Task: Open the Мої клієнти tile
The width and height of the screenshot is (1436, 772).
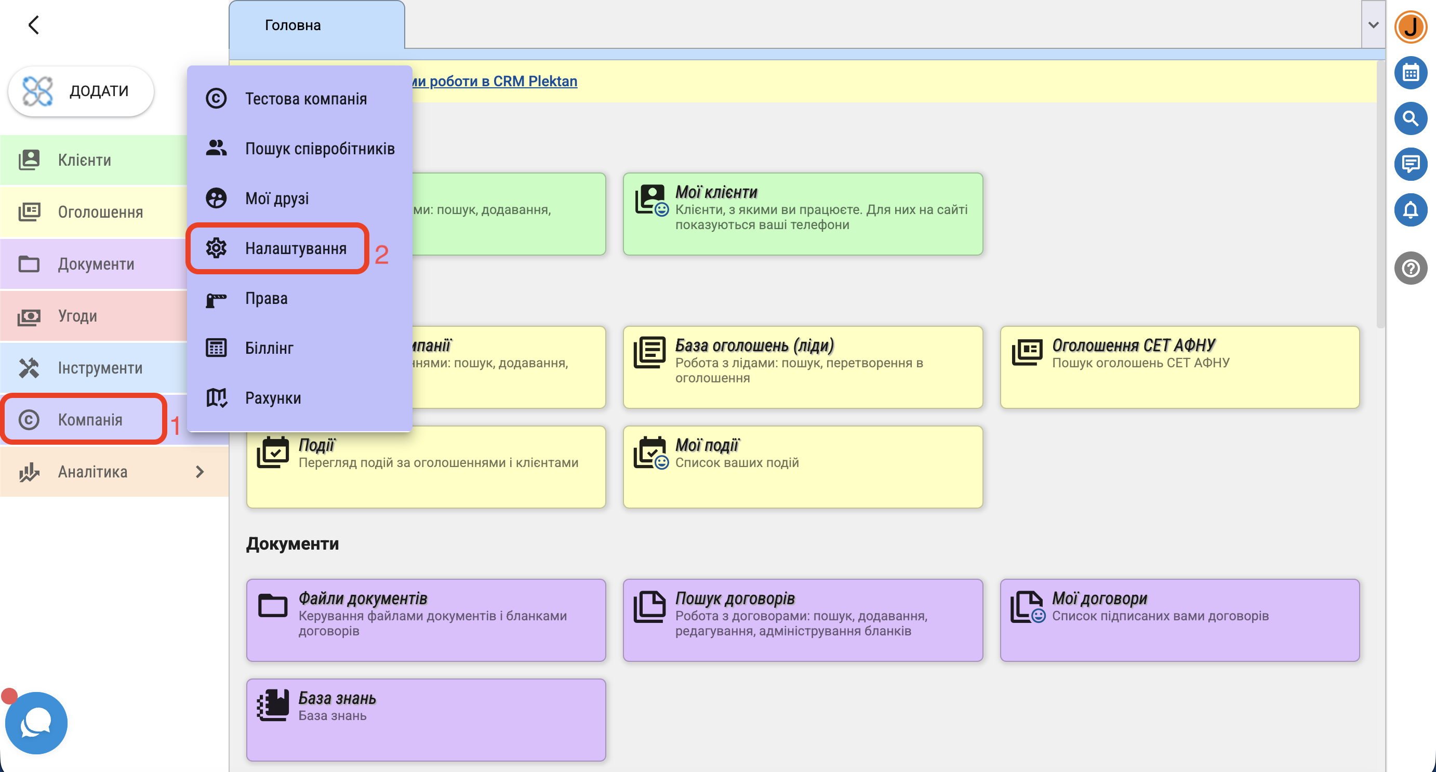Action: click(x=802, y=214)
